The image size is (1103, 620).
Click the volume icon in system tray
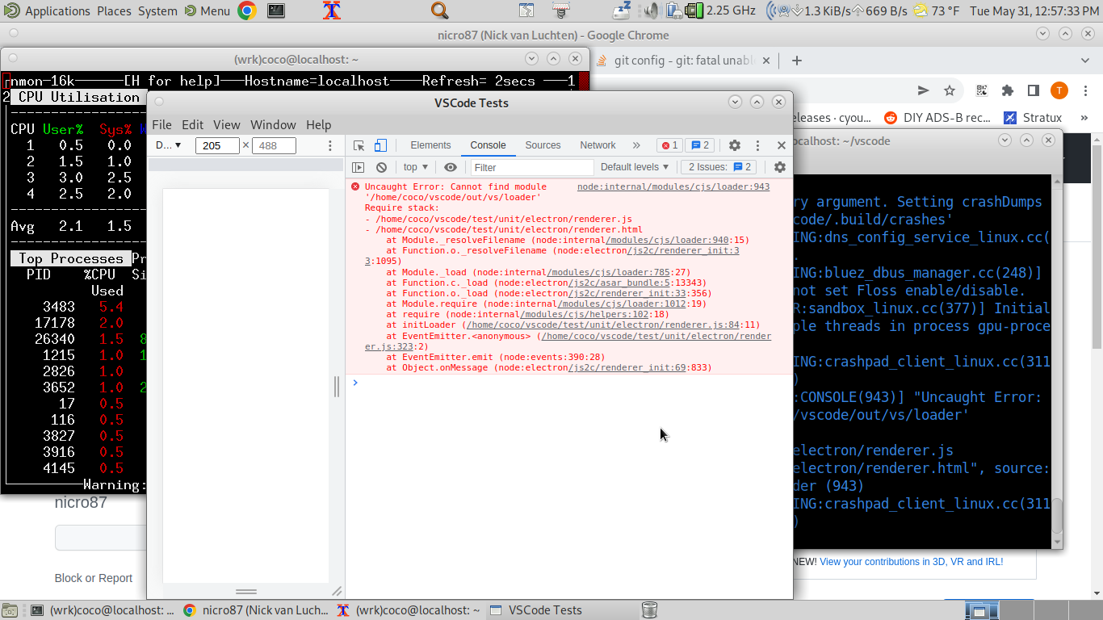(x=652, y=10)
